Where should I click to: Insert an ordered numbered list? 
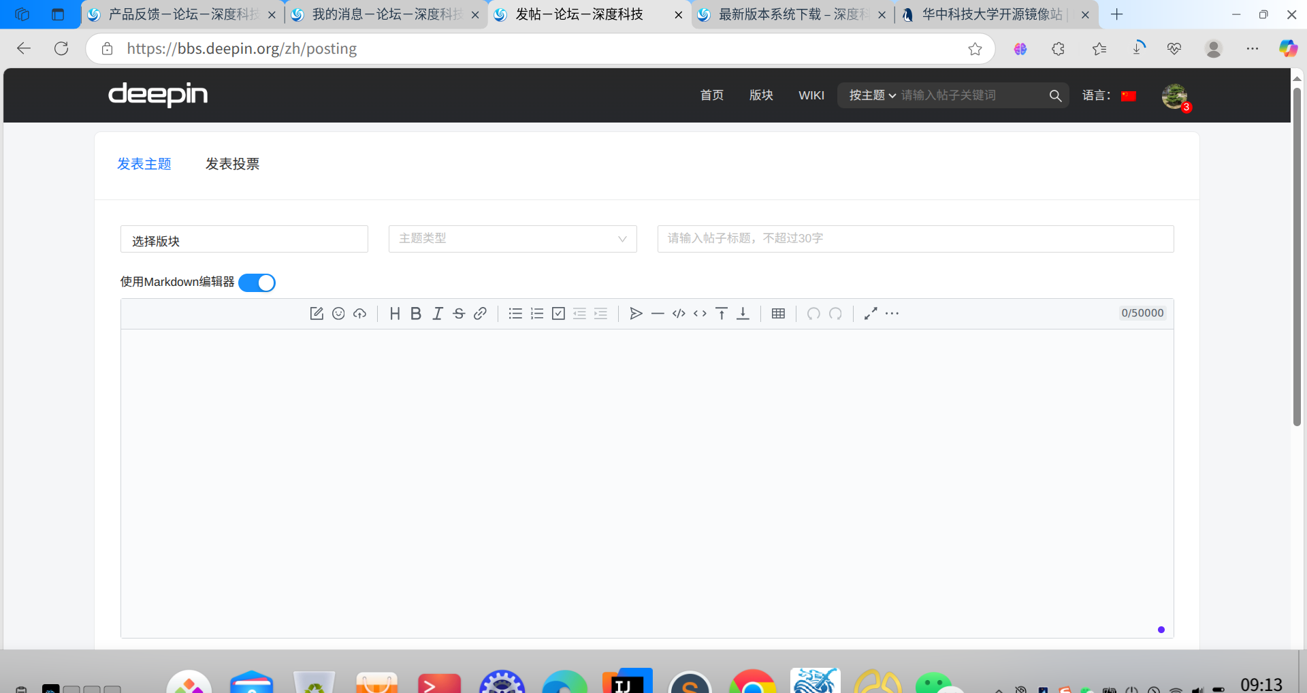click(x=537, y=313)
